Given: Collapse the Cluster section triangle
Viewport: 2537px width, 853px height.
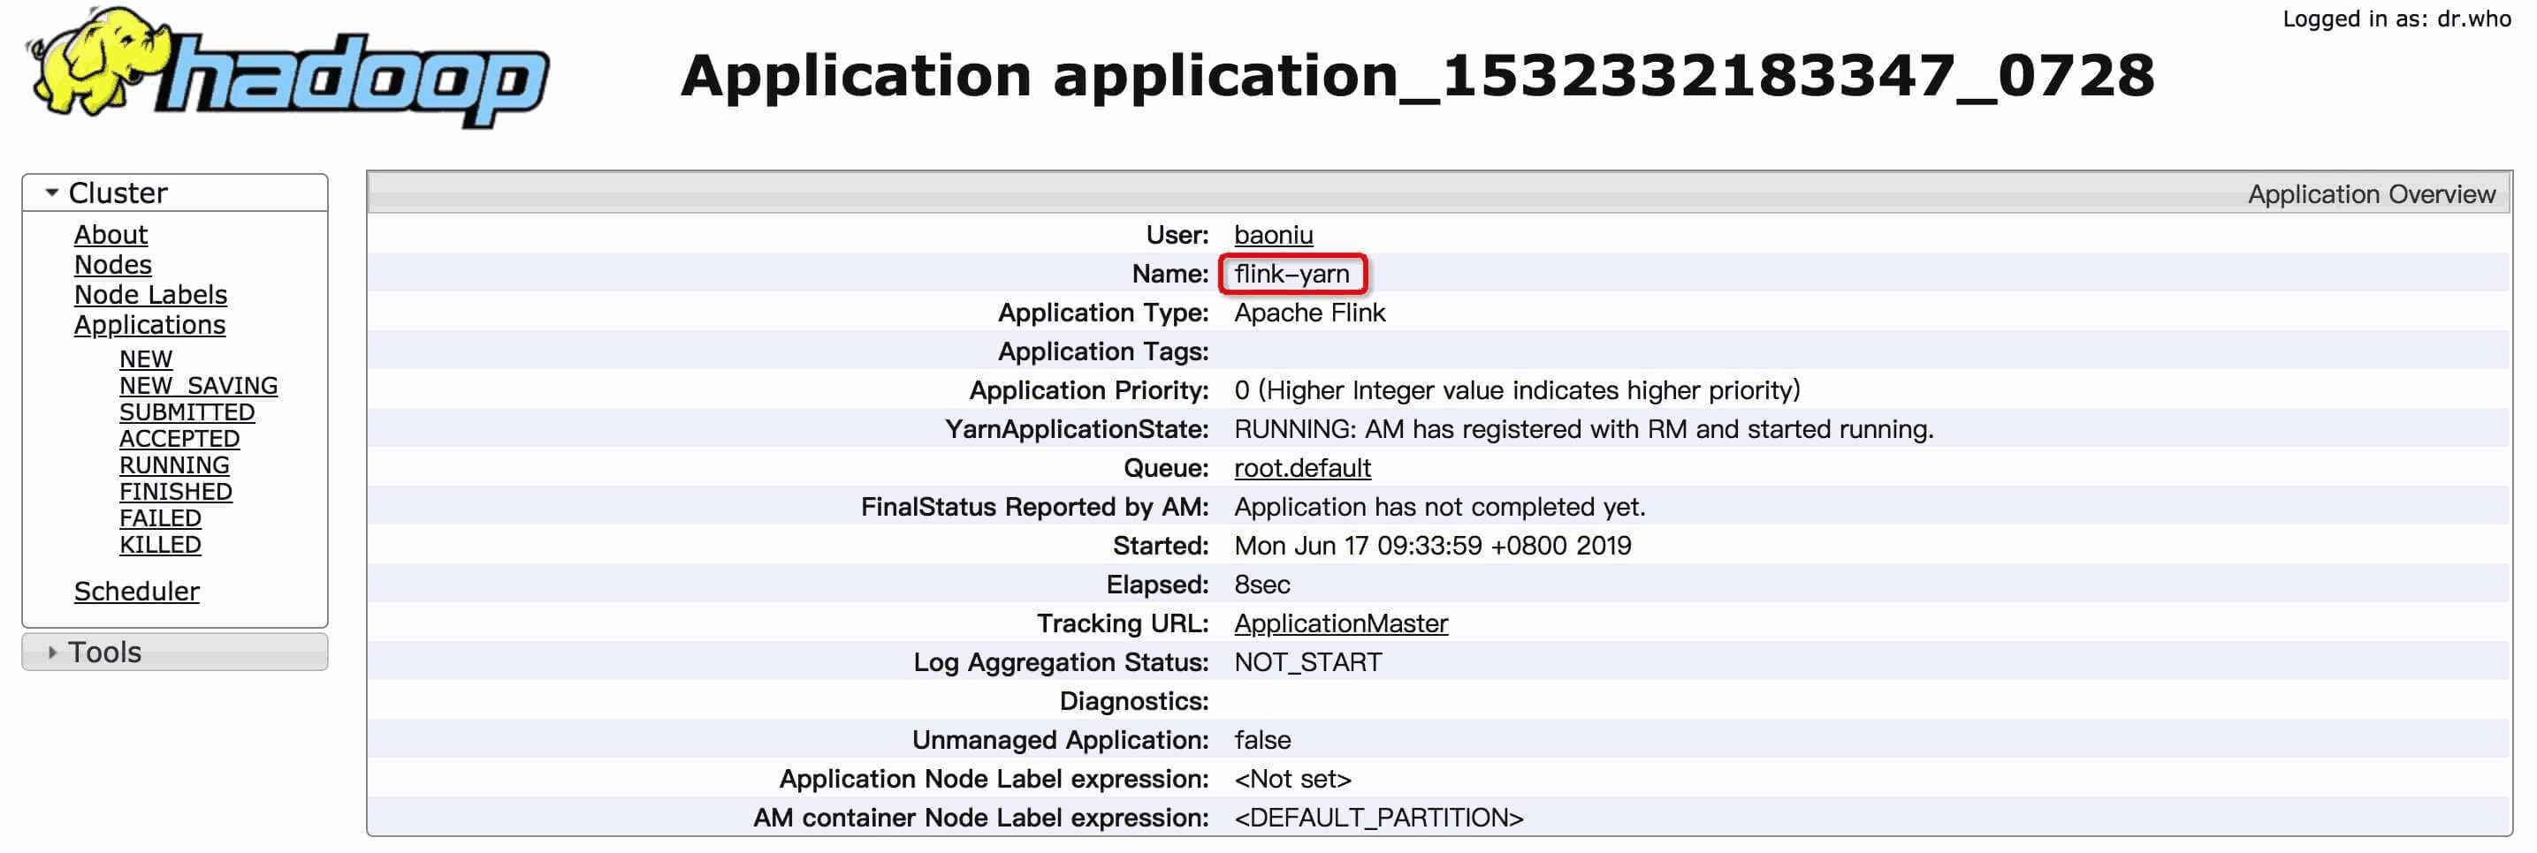Looking at the screenshot, I should click(x=52, y=192).
